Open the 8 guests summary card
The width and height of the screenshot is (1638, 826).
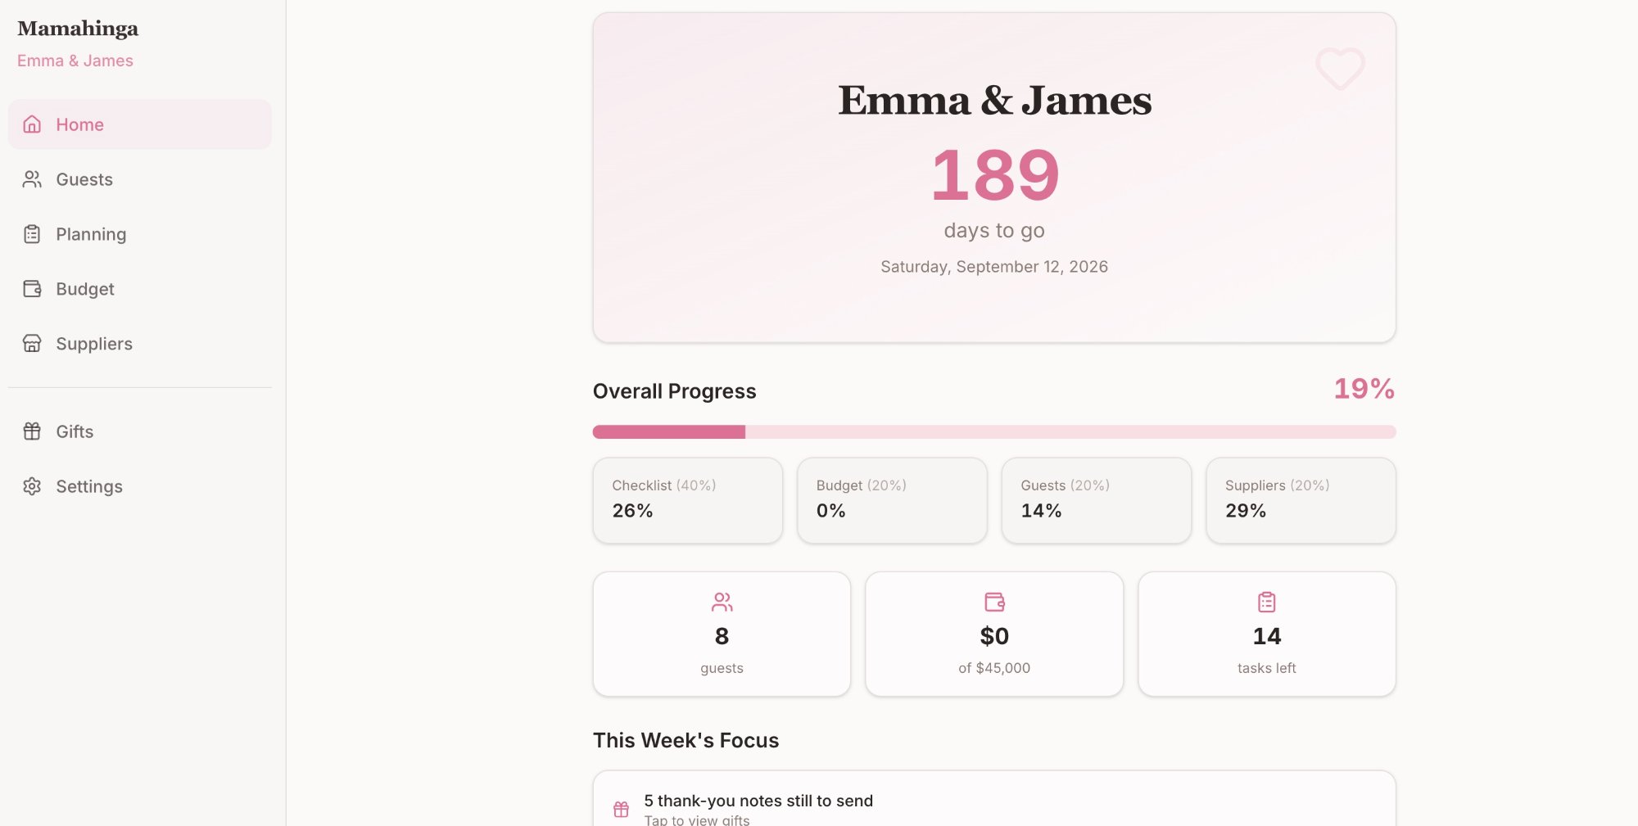tap(722, 634)
